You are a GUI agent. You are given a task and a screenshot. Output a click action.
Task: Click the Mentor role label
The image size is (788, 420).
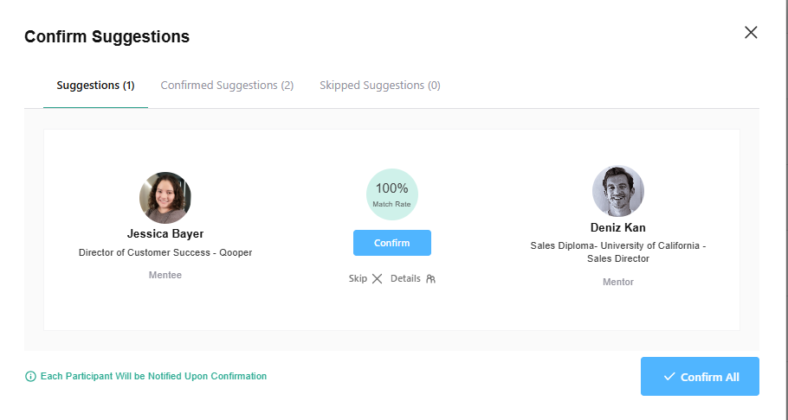click(x=617, y=282)
